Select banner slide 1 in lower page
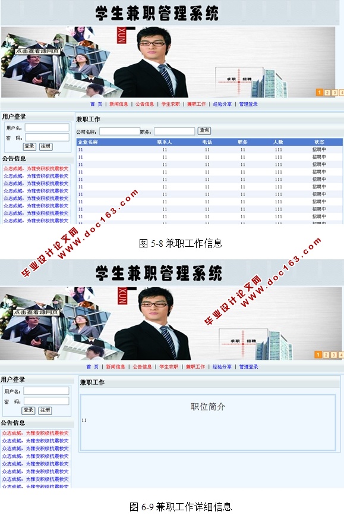Image resolution: width=344 pixels, height=518 pixels. coord(318,355)
